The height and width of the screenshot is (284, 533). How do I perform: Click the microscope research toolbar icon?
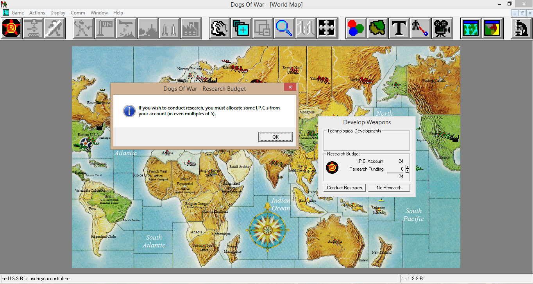521,28
